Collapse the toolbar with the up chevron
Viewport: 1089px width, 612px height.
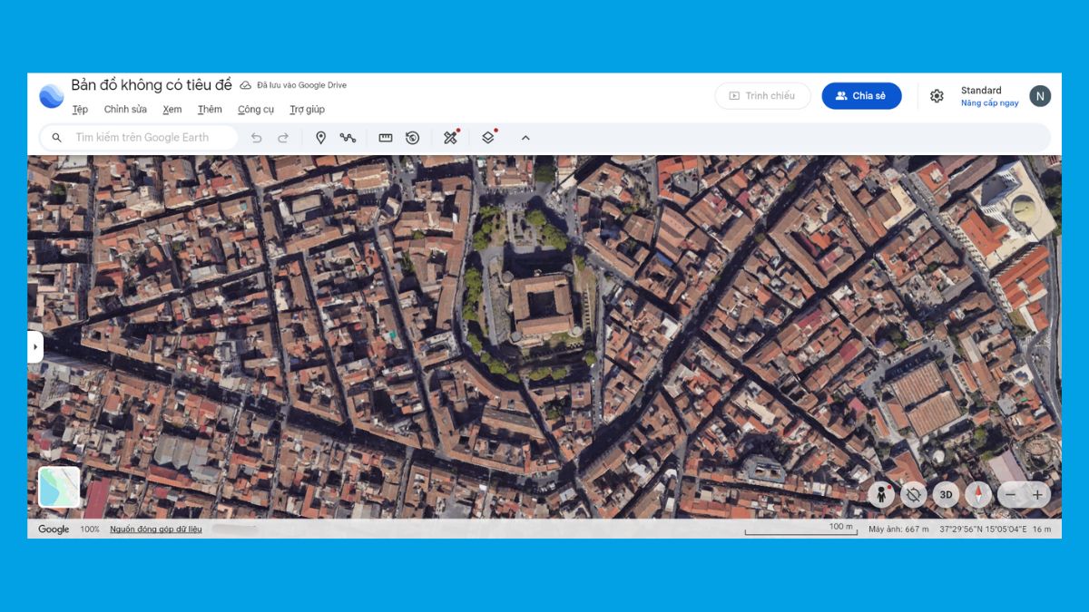pos(525,138)
